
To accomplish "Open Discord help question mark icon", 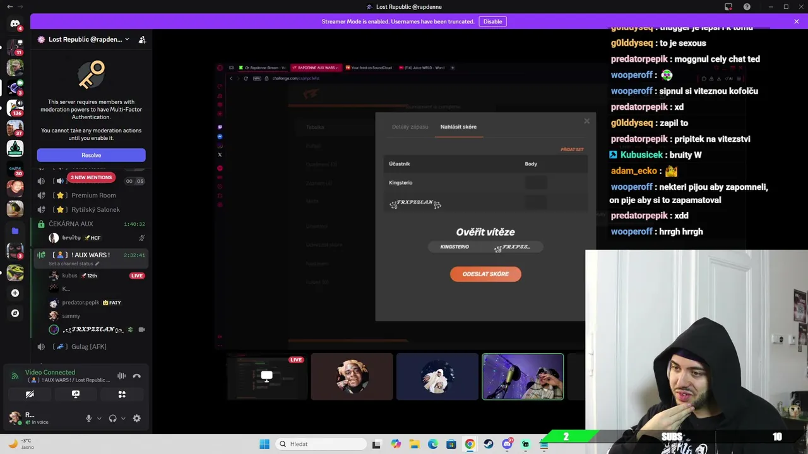I will click(747, 7).
